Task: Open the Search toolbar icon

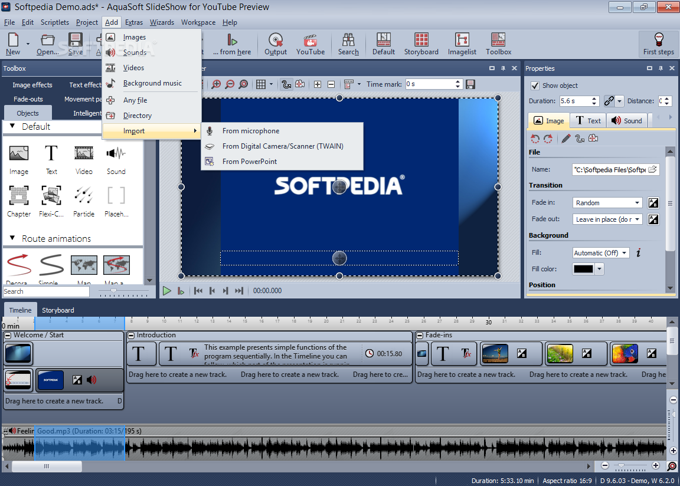Action: (348, 44)
